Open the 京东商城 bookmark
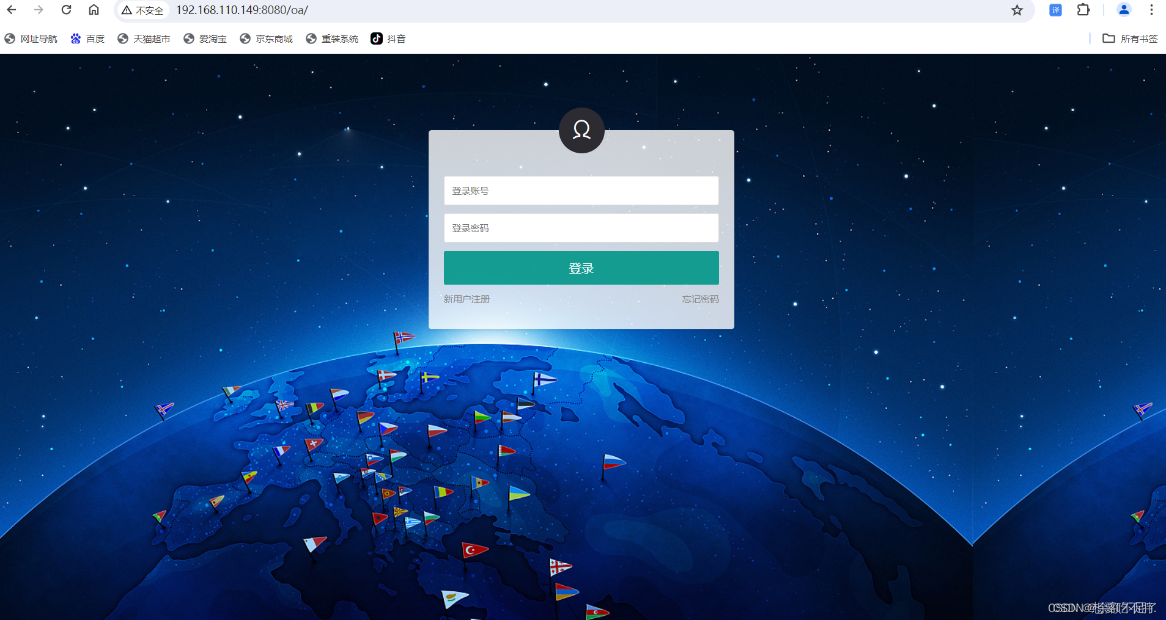 point(266,38)
